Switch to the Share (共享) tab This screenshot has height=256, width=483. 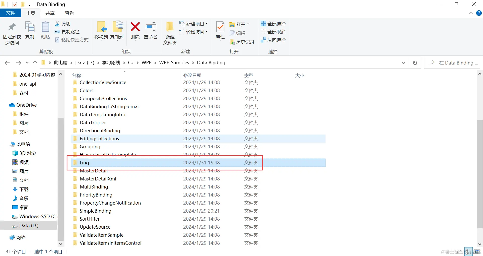[50, 13]
